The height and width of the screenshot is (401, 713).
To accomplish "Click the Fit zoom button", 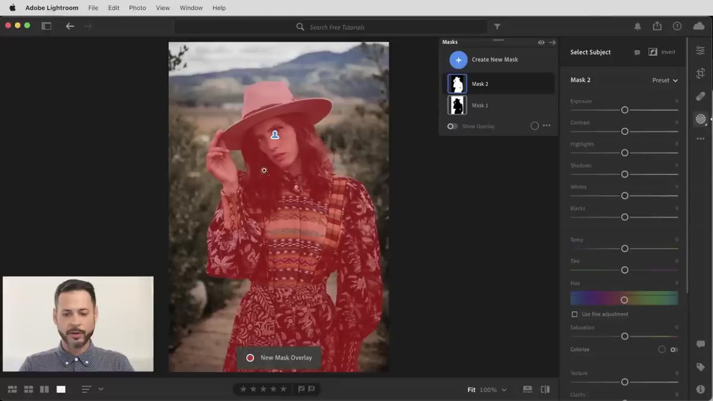I will click(x=471, y=390).
